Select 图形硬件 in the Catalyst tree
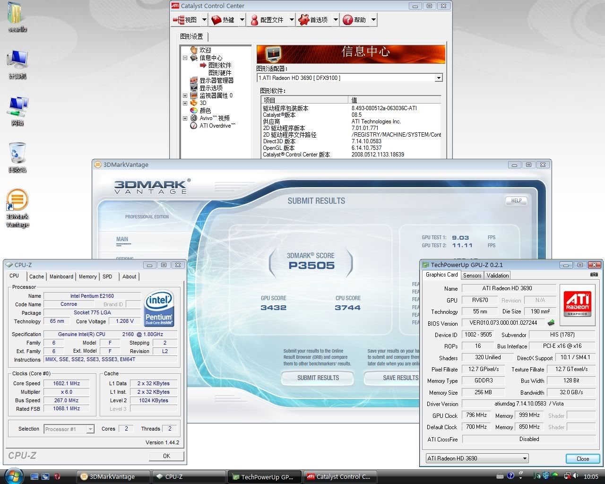 click(220, 73)
